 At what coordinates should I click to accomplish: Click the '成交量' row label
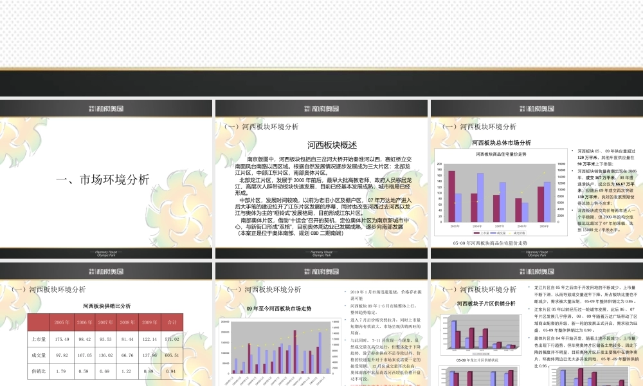pos(39,355)
